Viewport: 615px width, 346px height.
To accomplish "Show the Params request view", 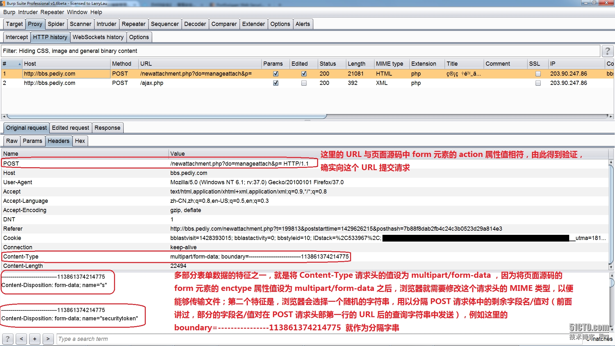I will tap(32, 141).
